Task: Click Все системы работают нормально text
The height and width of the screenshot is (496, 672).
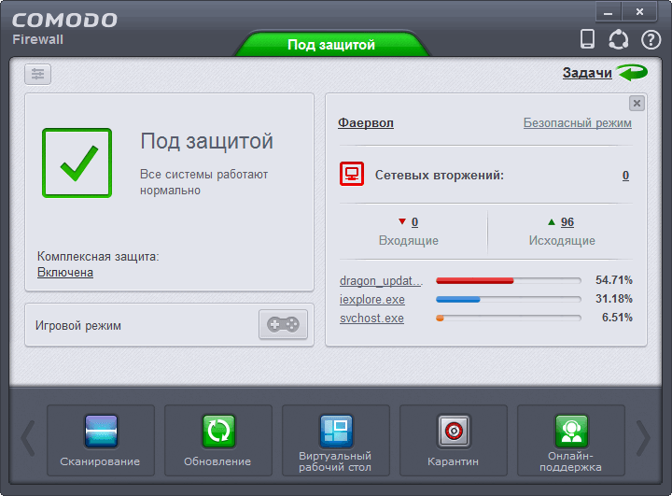Action: pos(204,182)
